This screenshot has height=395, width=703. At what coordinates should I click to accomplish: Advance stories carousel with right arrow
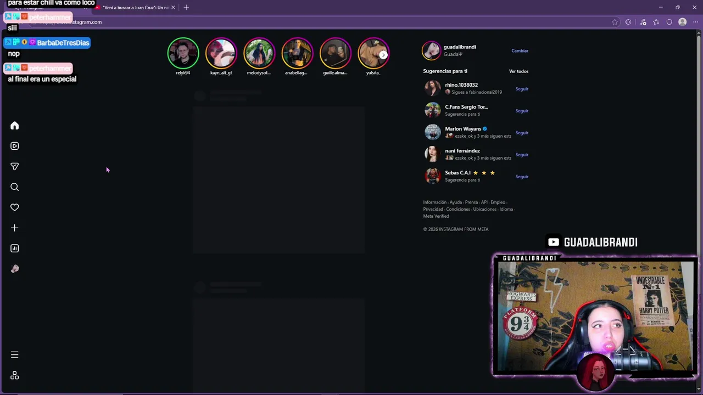click(x=383, y=54)
